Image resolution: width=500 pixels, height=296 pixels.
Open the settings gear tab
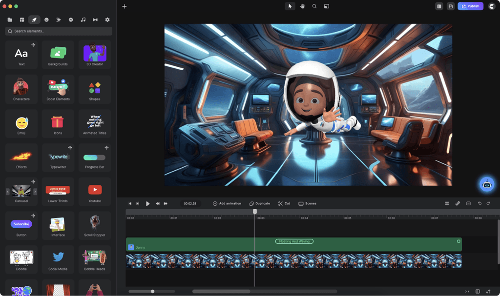pos(107,20)
